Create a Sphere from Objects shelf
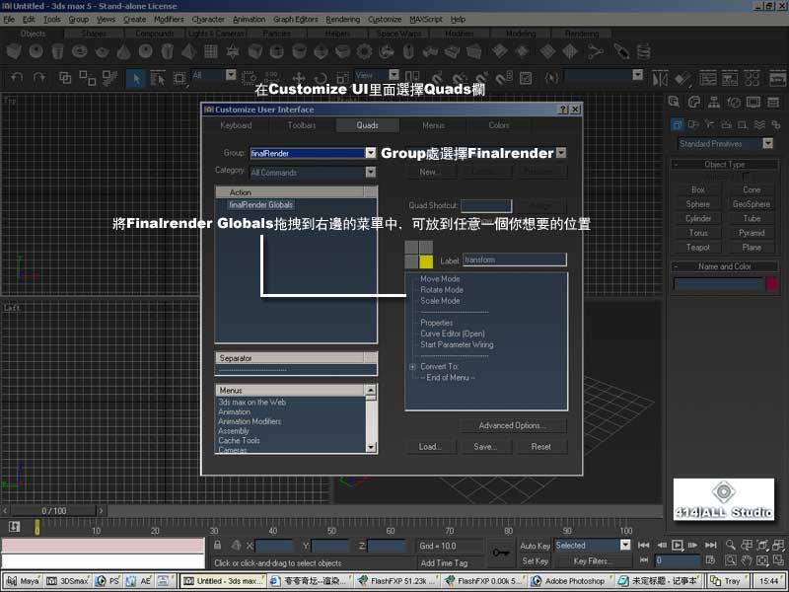Screen dimensions: 789x592 coord(36,51)
